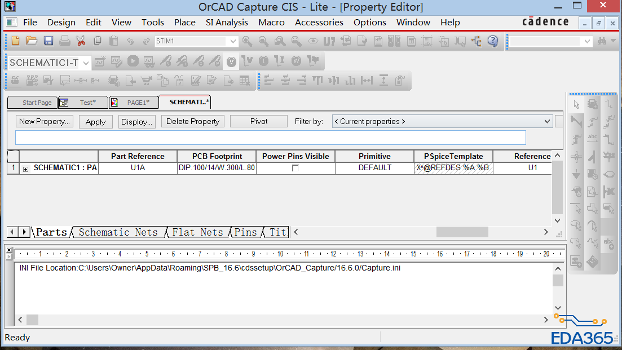This screenshot has width=622, height=350.
Task: Click the Undo arrow icon
Action: [x=130, y=41]
